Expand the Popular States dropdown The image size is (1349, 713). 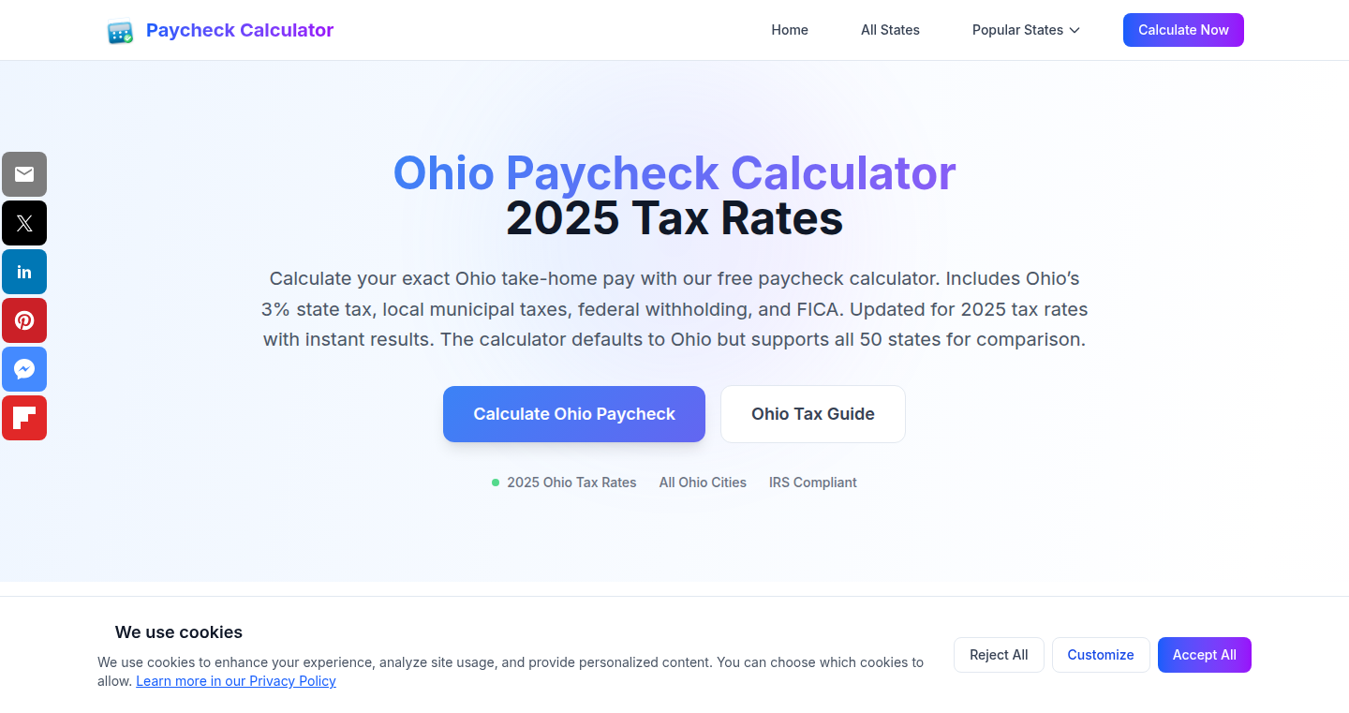[x=1026, y=30]
